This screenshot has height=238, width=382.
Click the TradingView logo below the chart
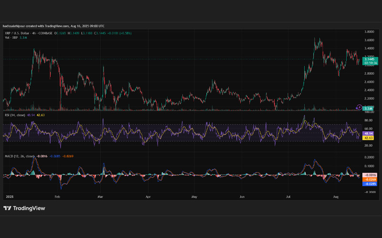pyautogui.click(x=24, y=208)
